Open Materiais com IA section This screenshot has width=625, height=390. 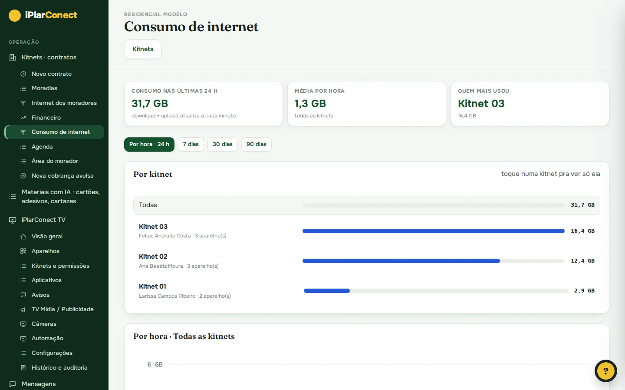pyautogui.click(x=54, y=196)
